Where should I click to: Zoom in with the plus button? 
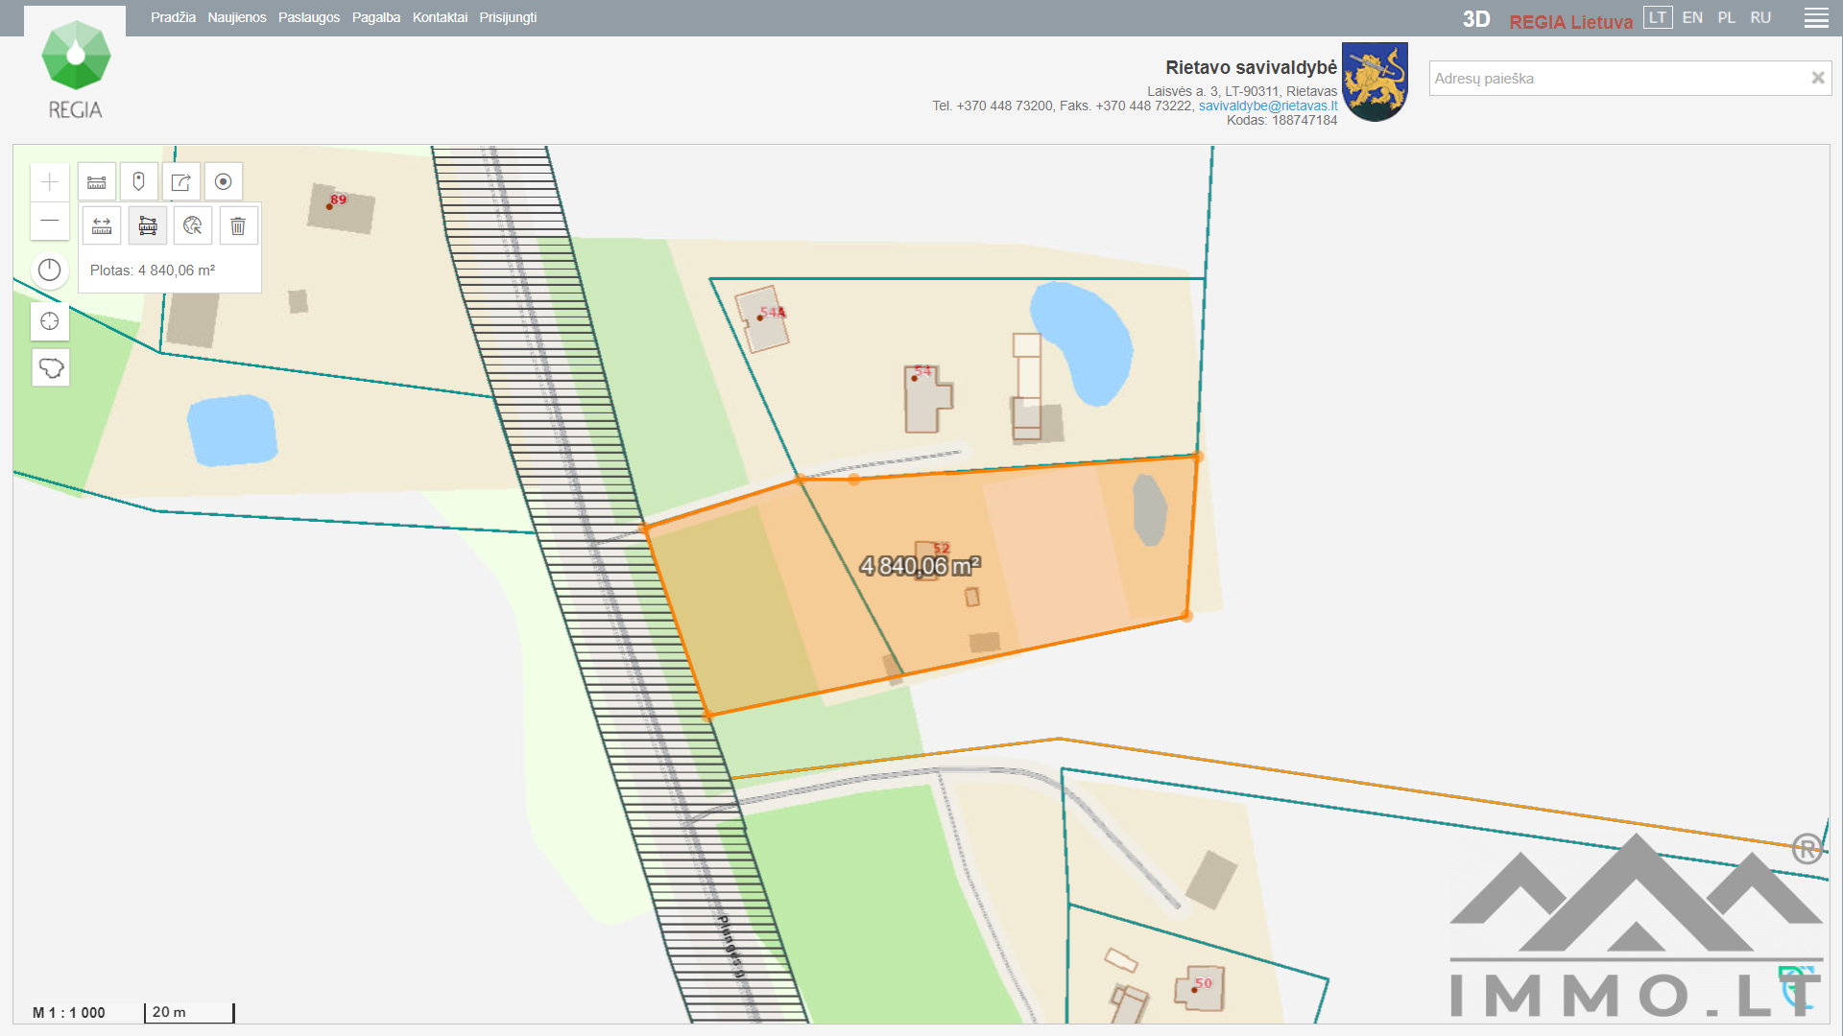click(x=50, y=182)
